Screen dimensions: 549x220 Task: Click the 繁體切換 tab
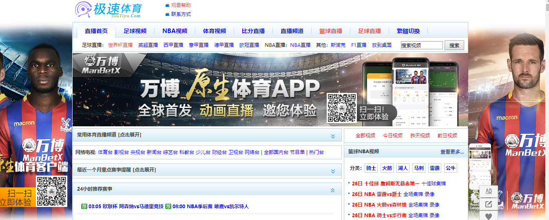coord(408,31)
